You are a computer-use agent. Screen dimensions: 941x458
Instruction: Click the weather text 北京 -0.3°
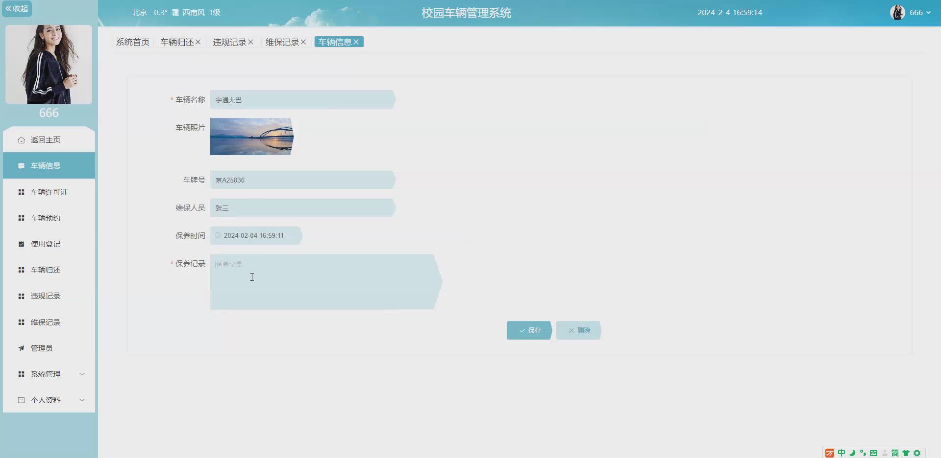pos(149,13)
